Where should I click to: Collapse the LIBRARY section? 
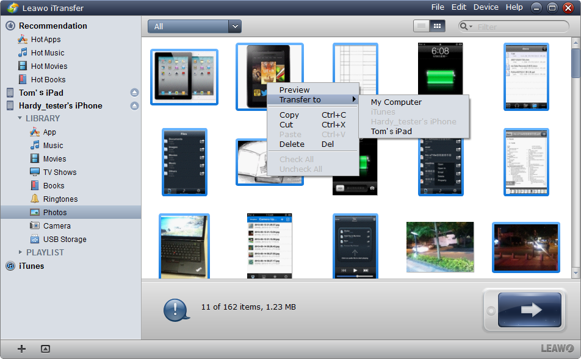point(20,118)
